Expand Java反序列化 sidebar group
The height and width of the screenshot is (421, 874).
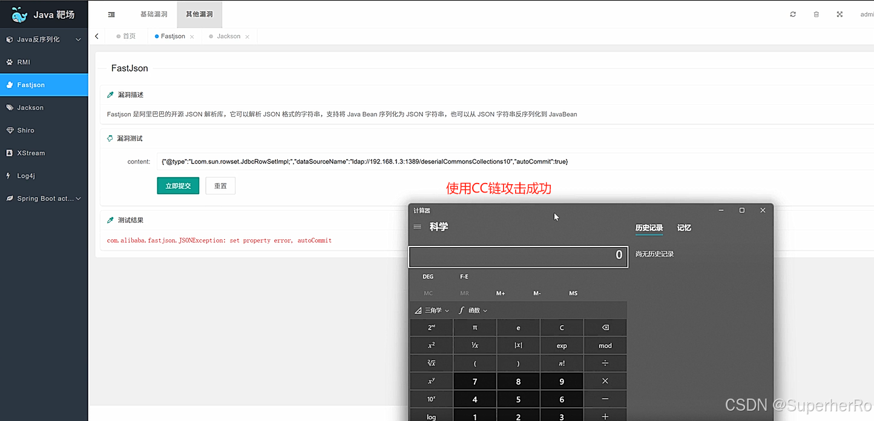click(x=44, y=39)
